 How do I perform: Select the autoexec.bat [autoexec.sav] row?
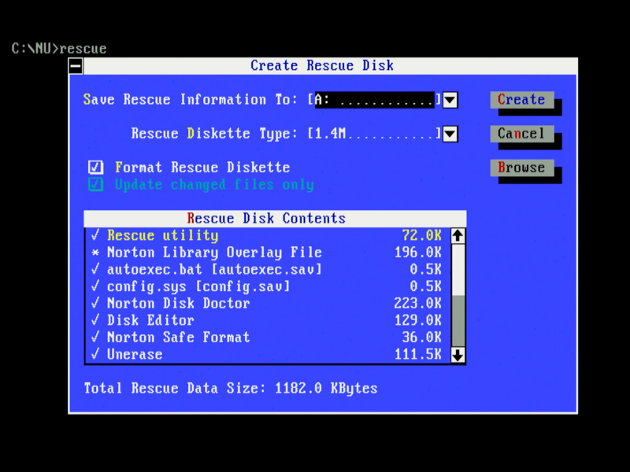(x=268, y=269)
